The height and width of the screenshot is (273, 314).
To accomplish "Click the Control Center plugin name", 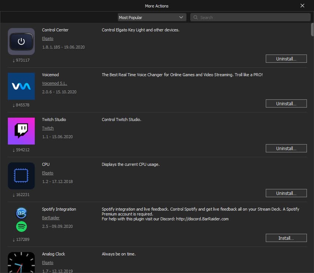I will click(55, 30).
